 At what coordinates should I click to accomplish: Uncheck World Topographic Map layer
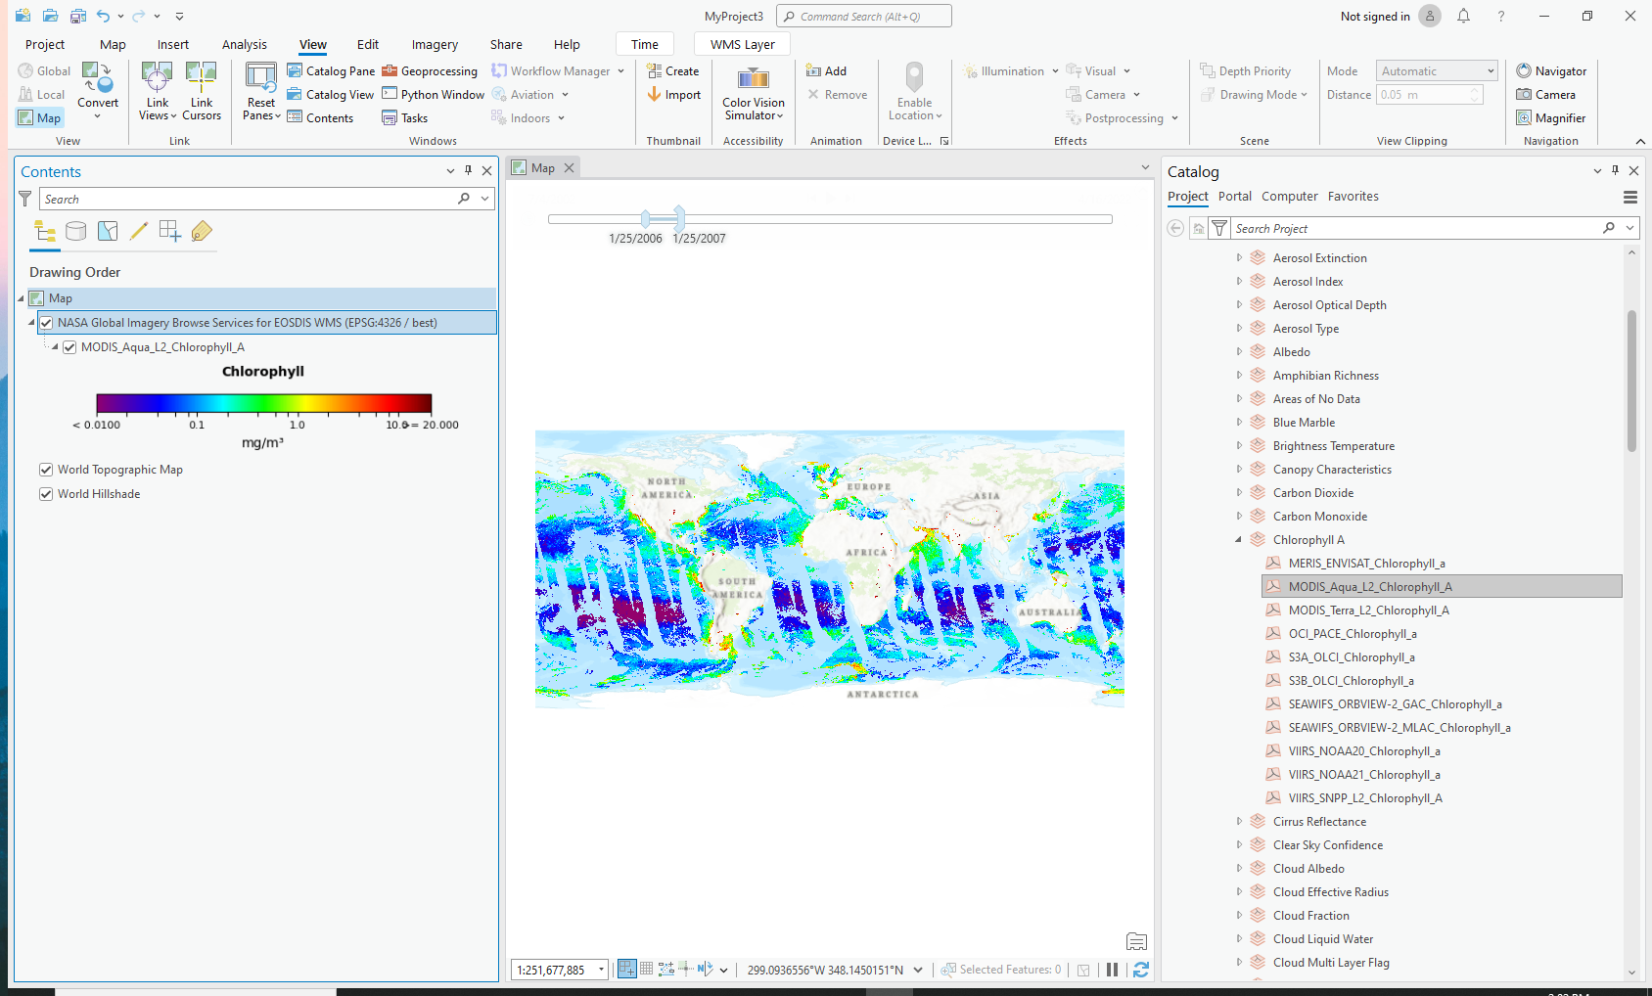(x=46, y=470)
